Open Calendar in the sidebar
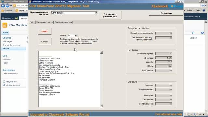This screenshot has height=117, width=208. click(x=6, y=59)
